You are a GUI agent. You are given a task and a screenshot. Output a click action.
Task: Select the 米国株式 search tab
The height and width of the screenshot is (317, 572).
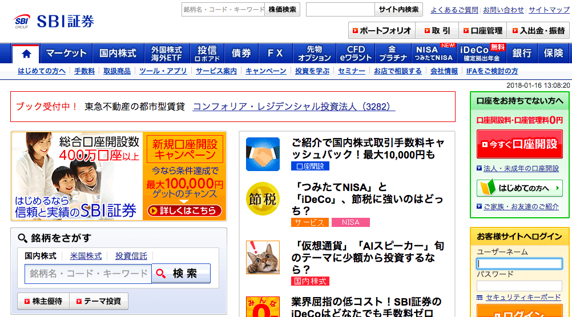pyautogui.click(x=86, y=256)
